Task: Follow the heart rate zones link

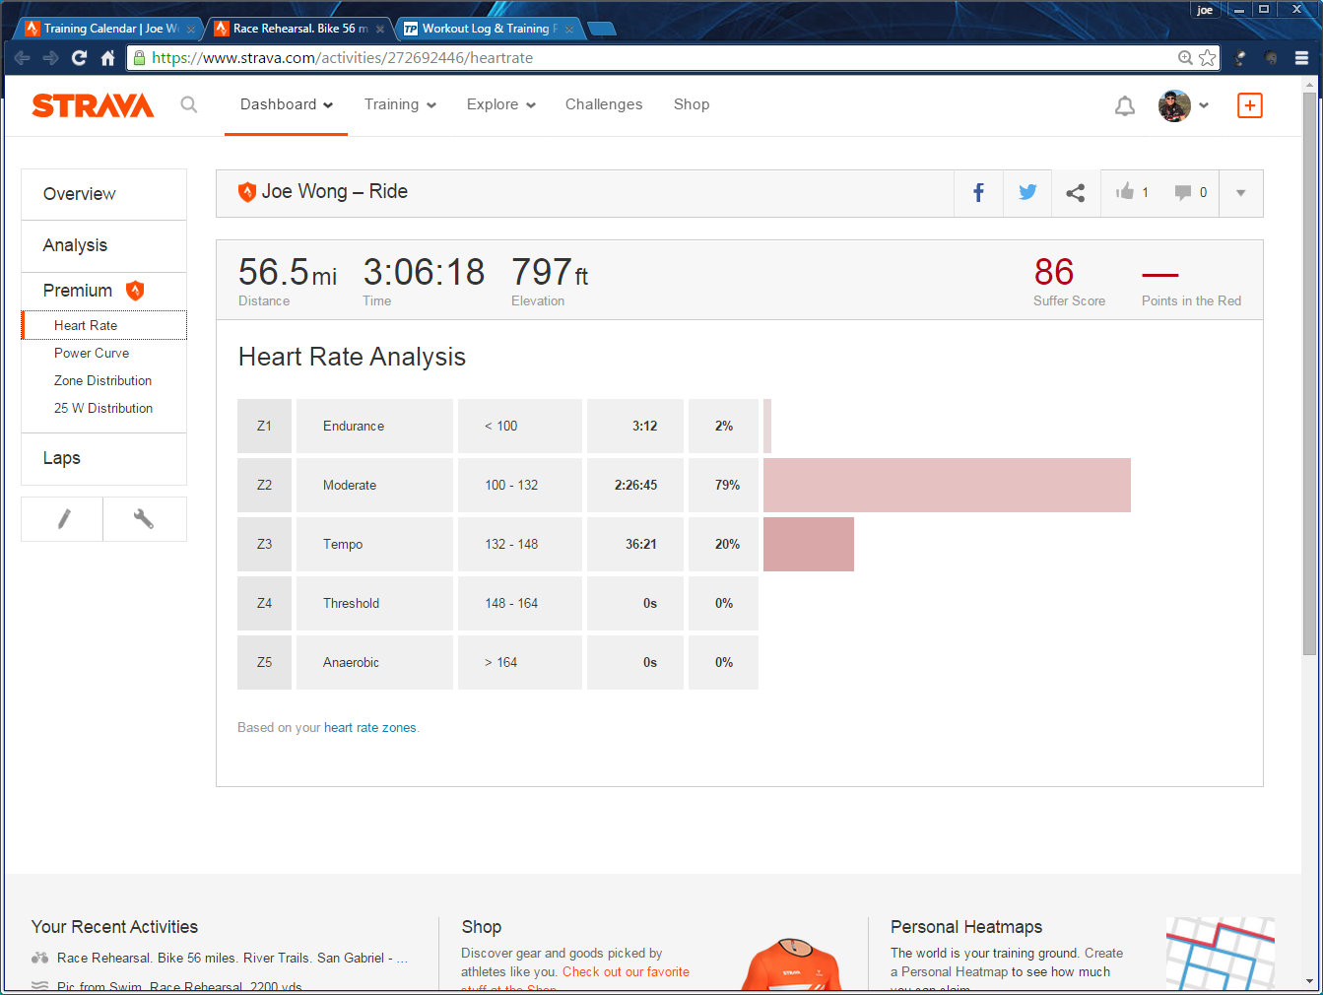Action: (369, 728)
